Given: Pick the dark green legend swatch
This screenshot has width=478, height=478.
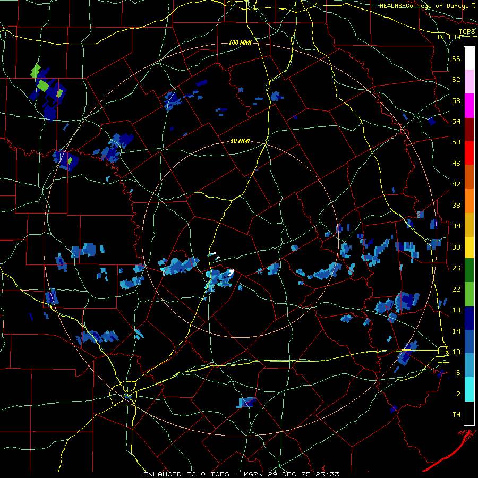Looking at the screenshot, I should pos(469,270).
